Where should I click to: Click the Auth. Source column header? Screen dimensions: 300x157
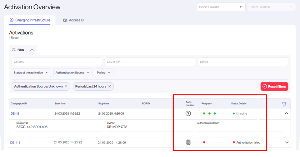click(190, 104)
